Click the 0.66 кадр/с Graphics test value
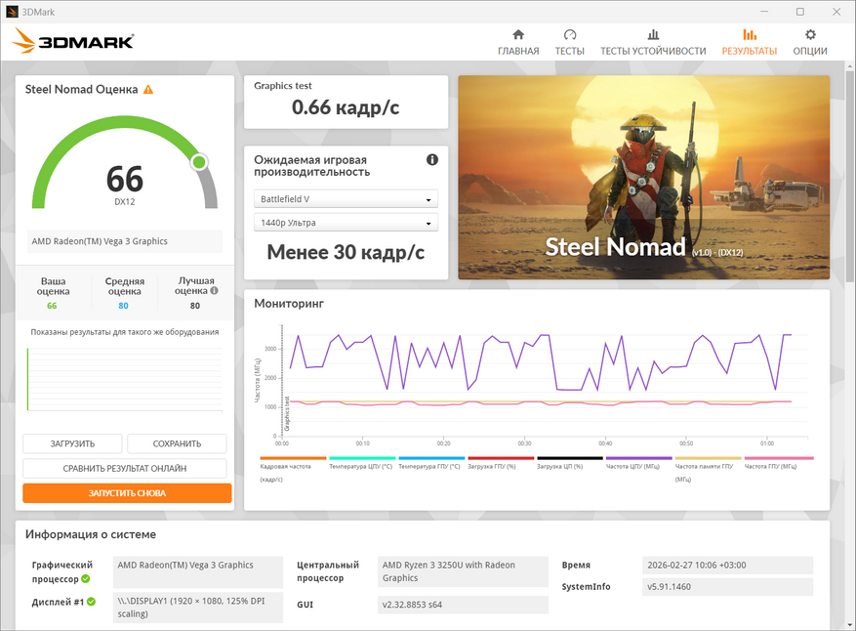Viewport: 856px width, 631px height. [346, 107]
